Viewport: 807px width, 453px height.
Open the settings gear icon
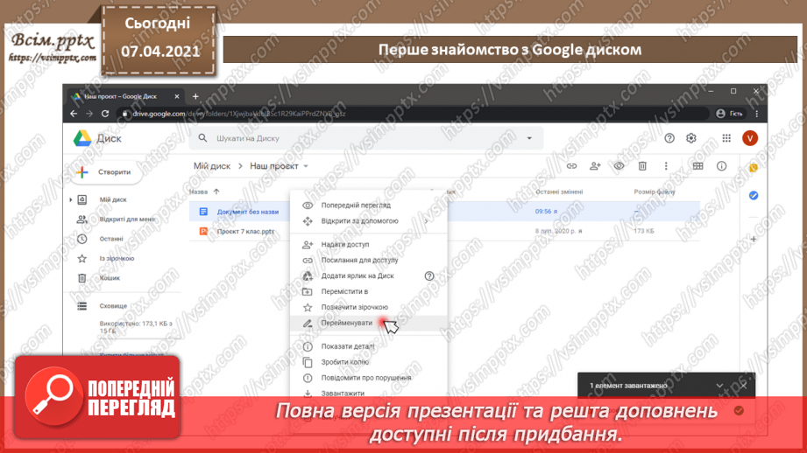[690, 138]
